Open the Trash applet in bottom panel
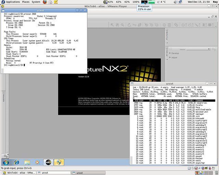The image size is (219, 175). (216, 173)
